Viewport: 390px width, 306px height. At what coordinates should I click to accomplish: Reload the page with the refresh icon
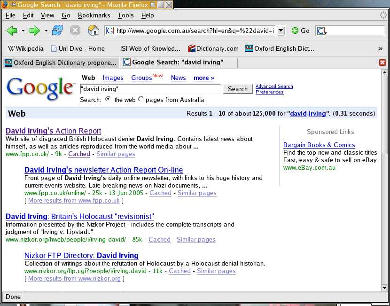tap(57, 31)
